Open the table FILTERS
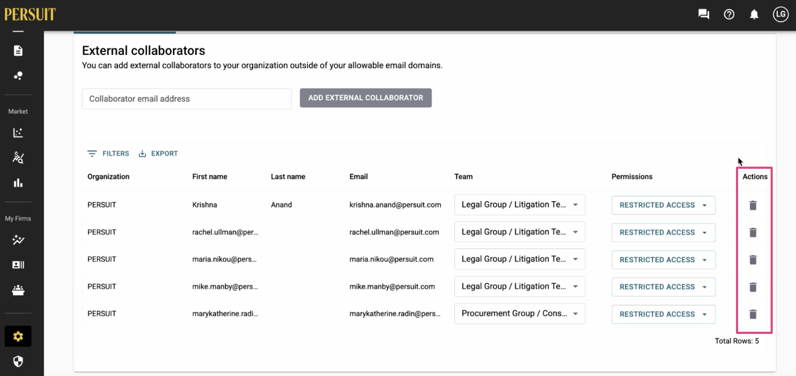Screen dimensions: 796x376 coord(108,154)
